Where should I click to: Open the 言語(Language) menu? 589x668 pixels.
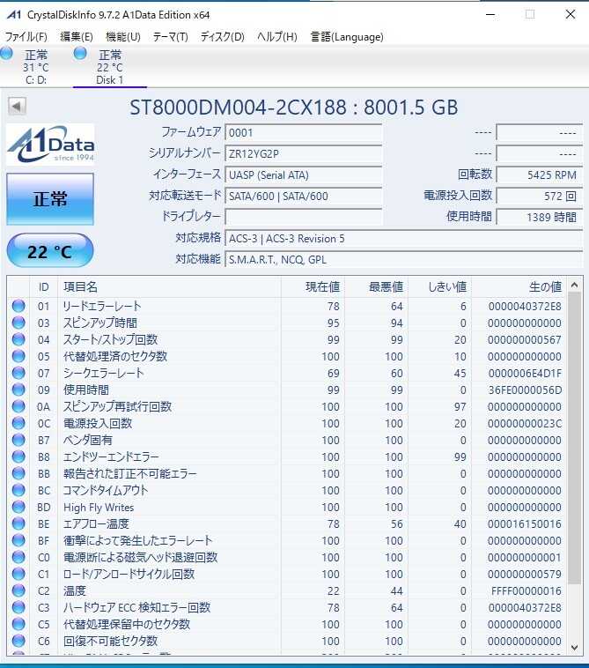tap(346, 37)
